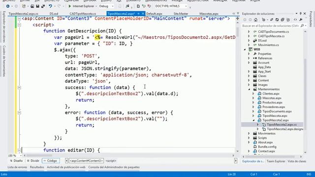The height and width of the screenshot is (177, 315).
Task: Click the New Project toolbar icon
Action: [24, 6]
